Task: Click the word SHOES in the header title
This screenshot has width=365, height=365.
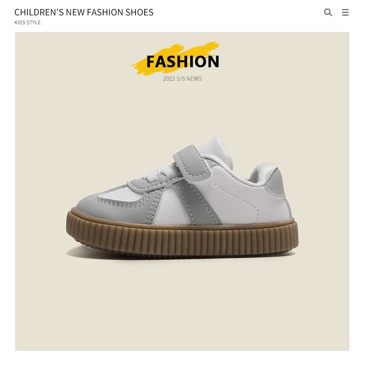Action: (140, 12)
